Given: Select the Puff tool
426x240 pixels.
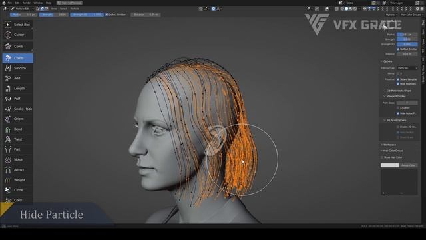Looking at the screenshot, I should (x=18, y=99).
